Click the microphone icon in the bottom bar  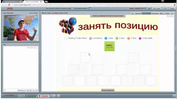pyautogui.click(x=19, y=96)
